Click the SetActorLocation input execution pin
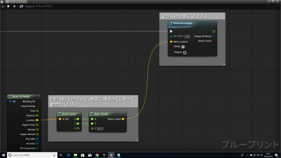 (171, 31)
